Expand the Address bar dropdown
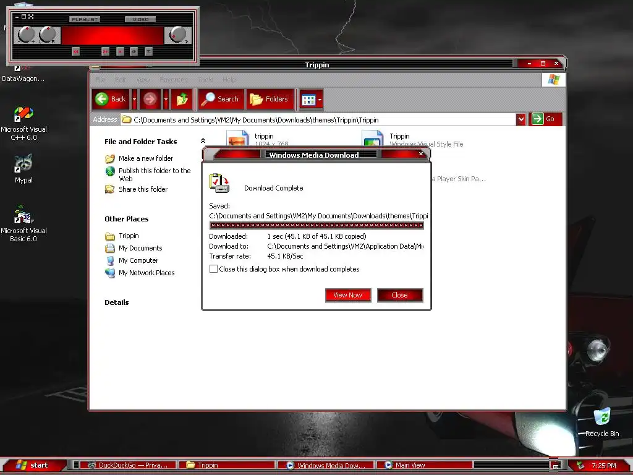Image resolution: width=633 pixels, height=475 pixels. [x=520, y=119]
